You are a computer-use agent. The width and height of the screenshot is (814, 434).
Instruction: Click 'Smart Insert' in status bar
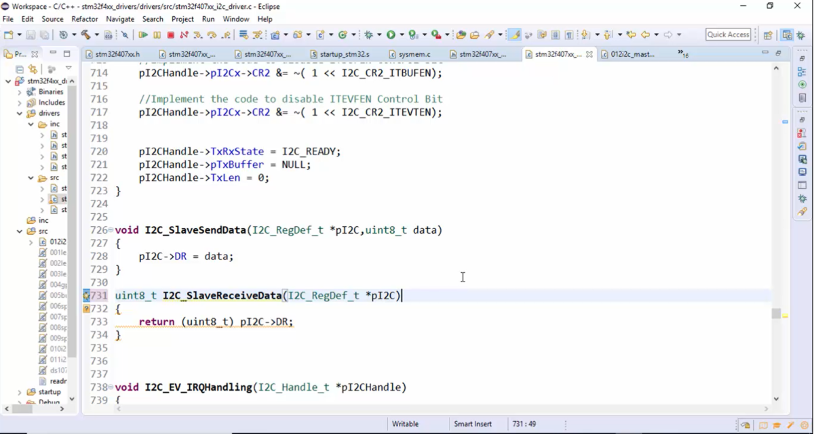point(473,424)
